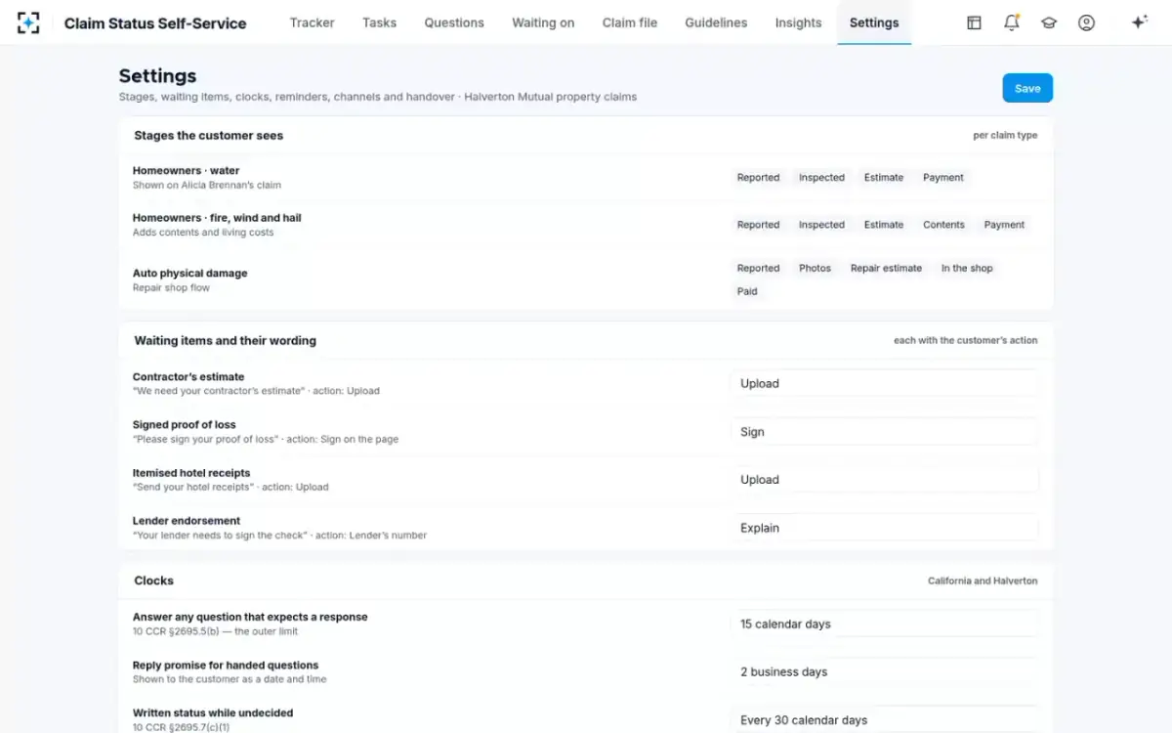The image size is (1172, 733).
Task: Open Signed proof of loss action field showing Sign
Action: [x=884, y=432]
